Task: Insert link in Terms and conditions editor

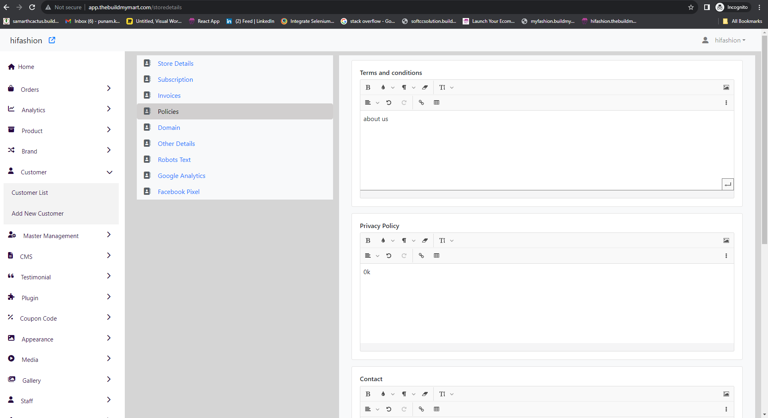Action: (421, 103)
